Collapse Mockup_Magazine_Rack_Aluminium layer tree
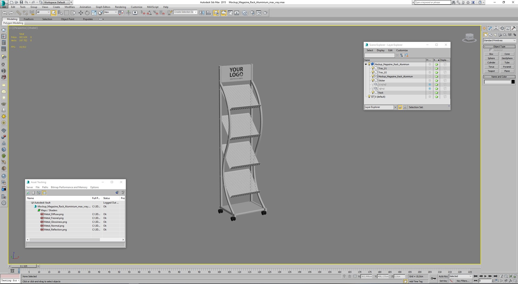 pos(366,64)
